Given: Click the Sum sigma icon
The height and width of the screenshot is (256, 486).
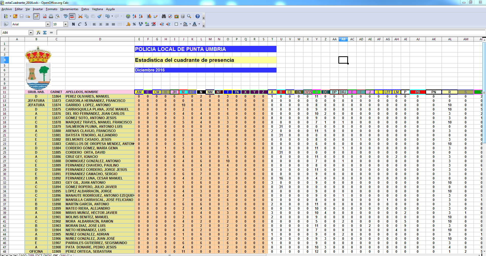Looking at the screenshot, I should tap(45, 32).
